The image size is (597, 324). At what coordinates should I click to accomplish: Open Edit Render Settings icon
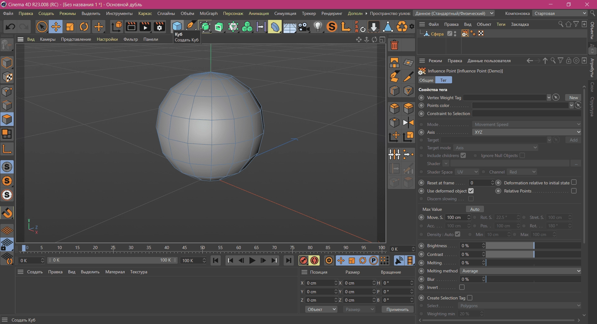(160, 27)
